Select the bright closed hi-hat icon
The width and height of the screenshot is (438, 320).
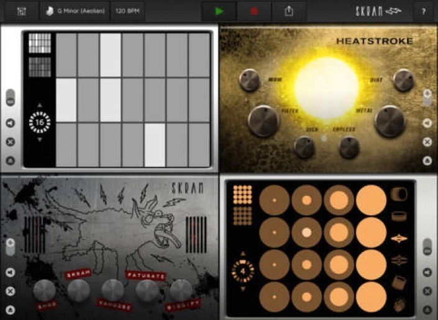(399, 239)
